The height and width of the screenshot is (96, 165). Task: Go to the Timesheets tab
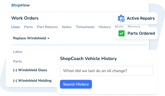tap(85, 27)
